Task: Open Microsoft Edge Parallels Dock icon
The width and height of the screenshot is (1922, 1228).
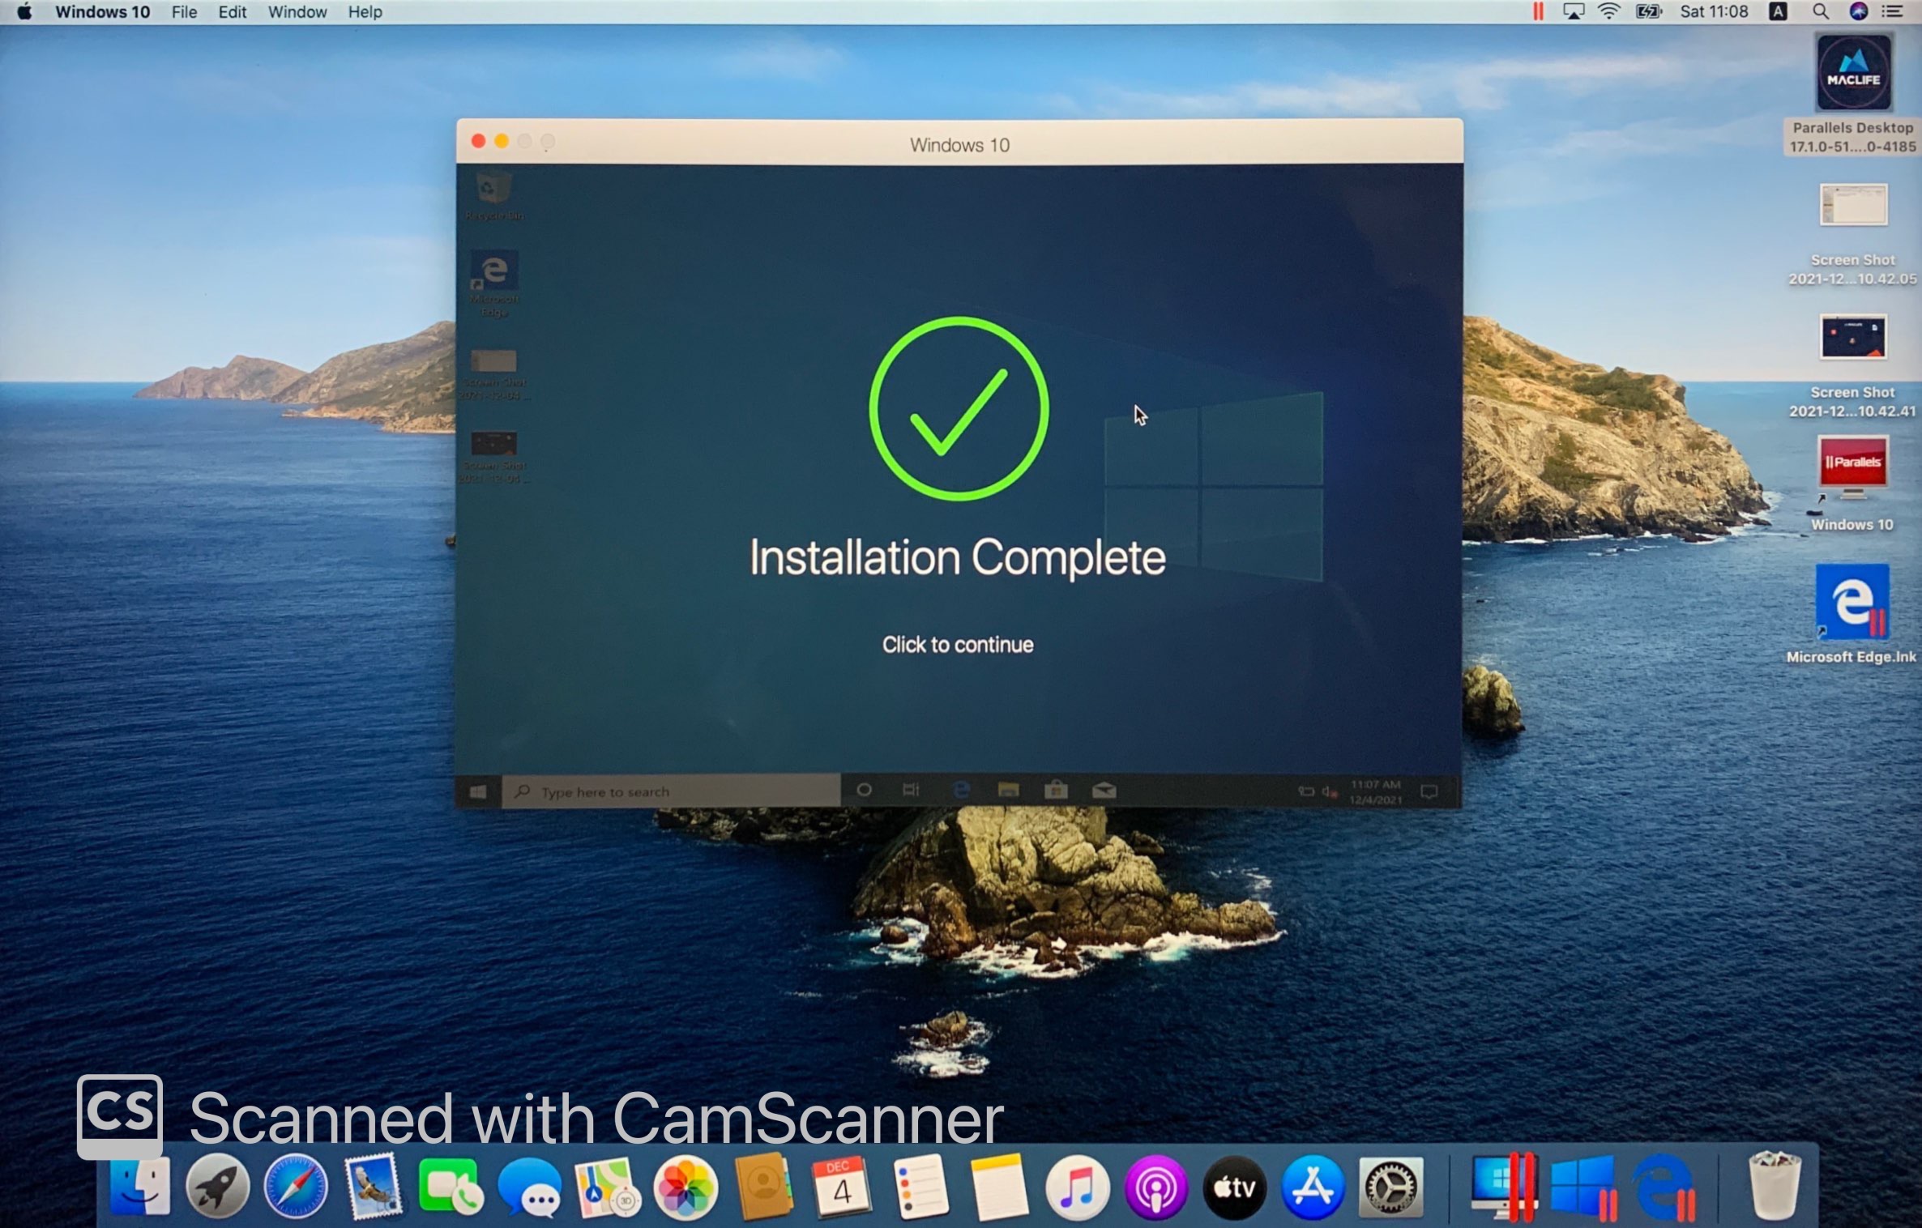Action: click(1664, 1188)
